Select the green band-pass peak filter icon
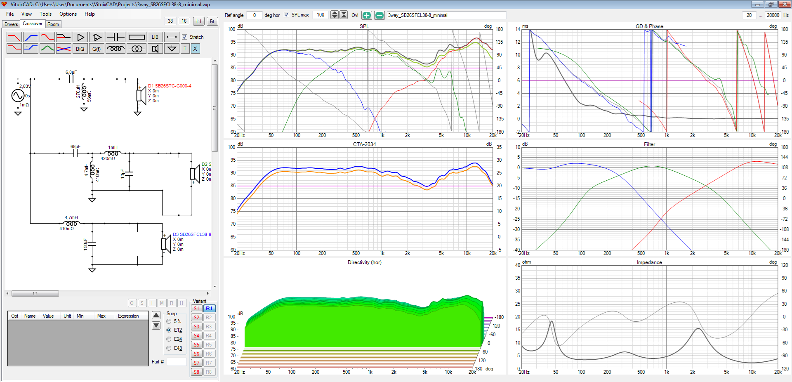 tap(47, 49)
